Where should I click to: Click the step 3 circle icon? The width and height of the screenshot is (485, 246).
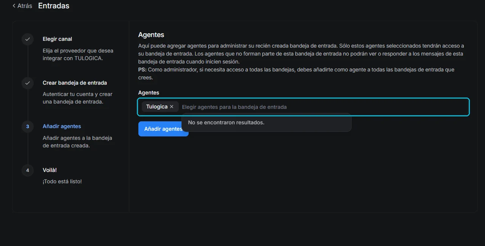coord(28,127)
